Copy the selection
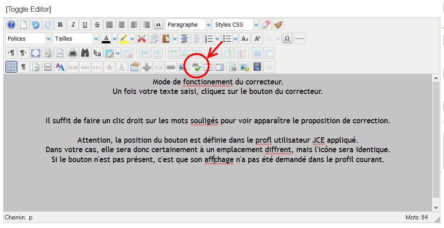 point(154,38)
